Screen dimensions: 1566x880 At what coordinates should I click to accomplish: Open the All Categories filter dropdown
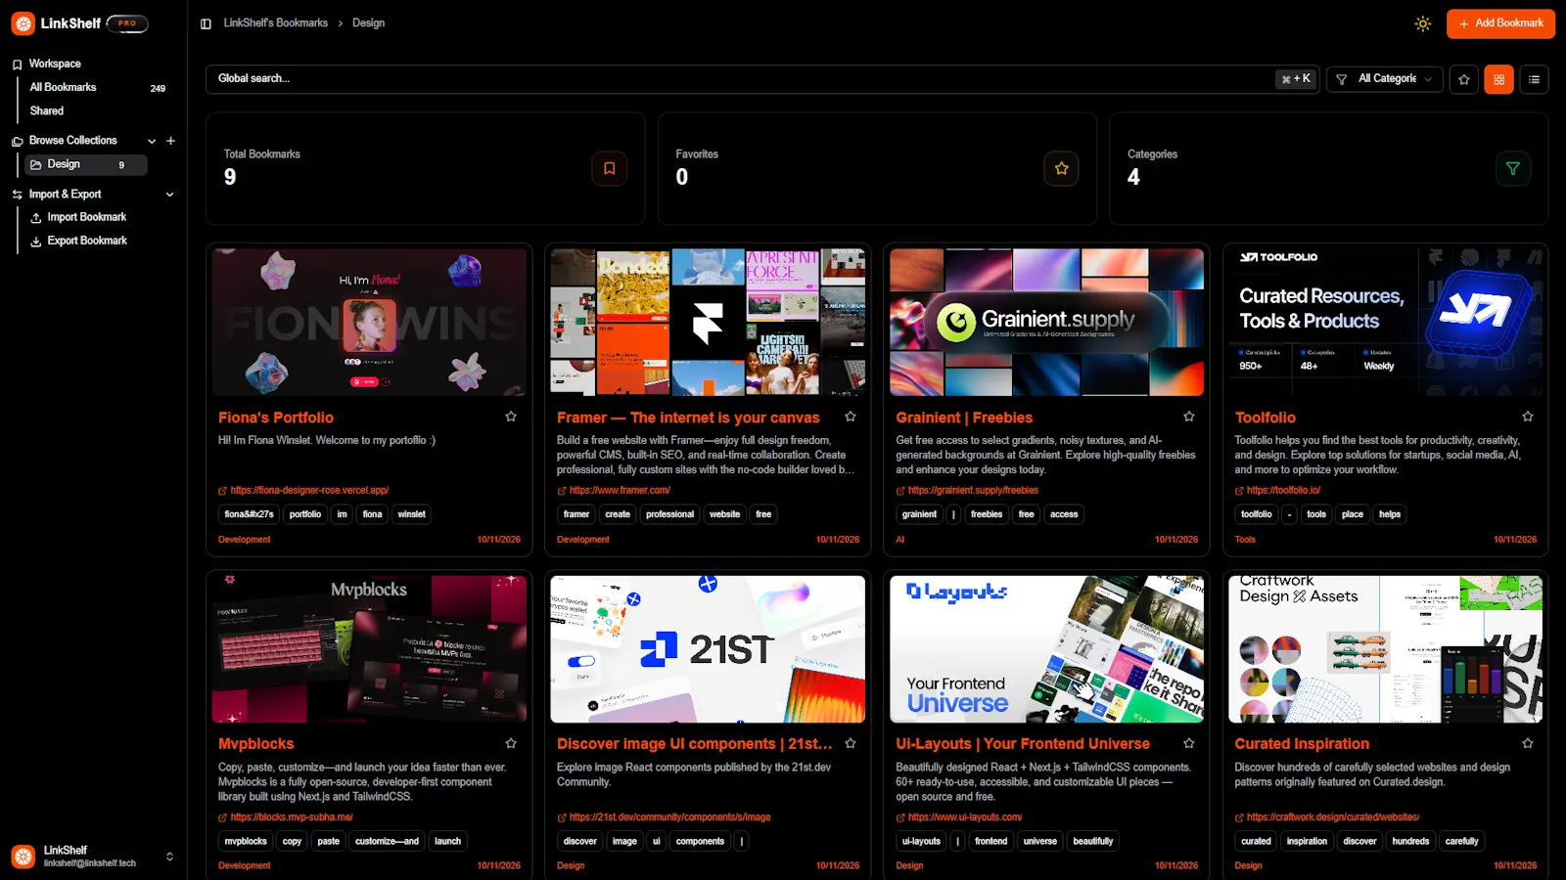point(1385,79)
